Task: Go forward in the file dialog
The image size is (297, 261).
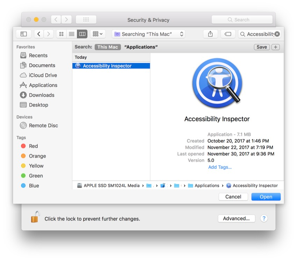Action: pyautogui.click(x=49, y=34)
